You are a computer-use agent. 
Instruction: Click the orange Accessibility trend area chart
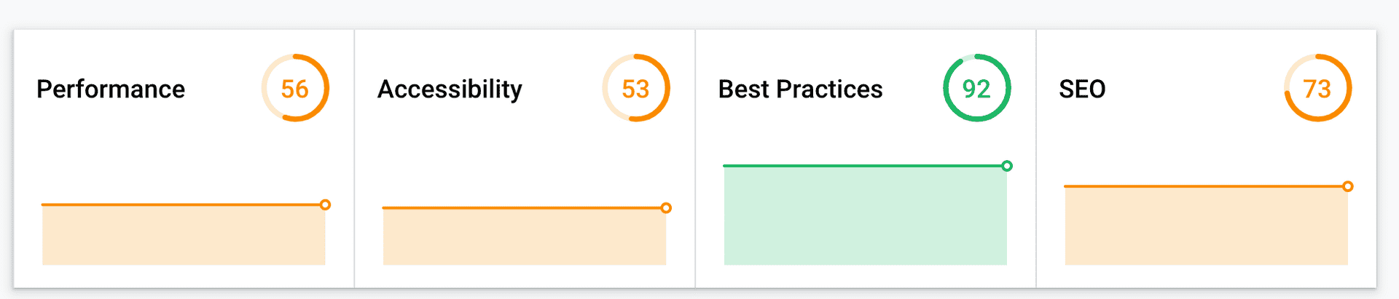(x=525, y=237)
